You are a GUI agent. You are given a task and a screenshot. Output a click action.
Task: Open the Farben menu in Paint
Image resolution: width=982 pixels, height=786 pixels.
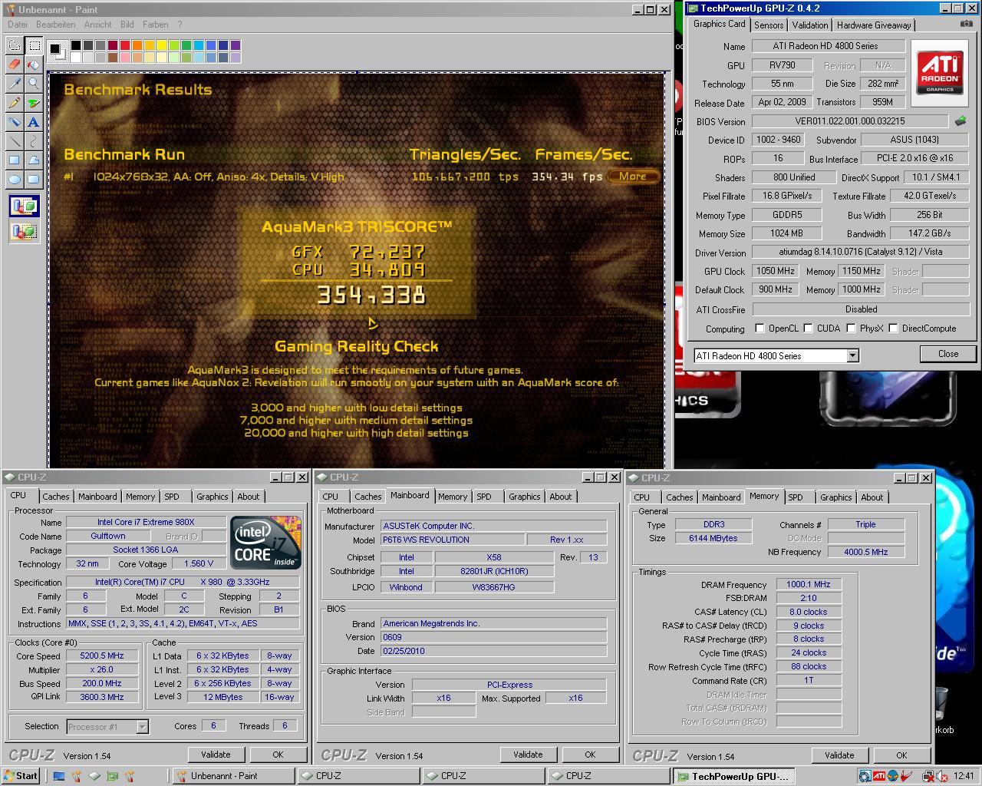(x=155, y=25)
